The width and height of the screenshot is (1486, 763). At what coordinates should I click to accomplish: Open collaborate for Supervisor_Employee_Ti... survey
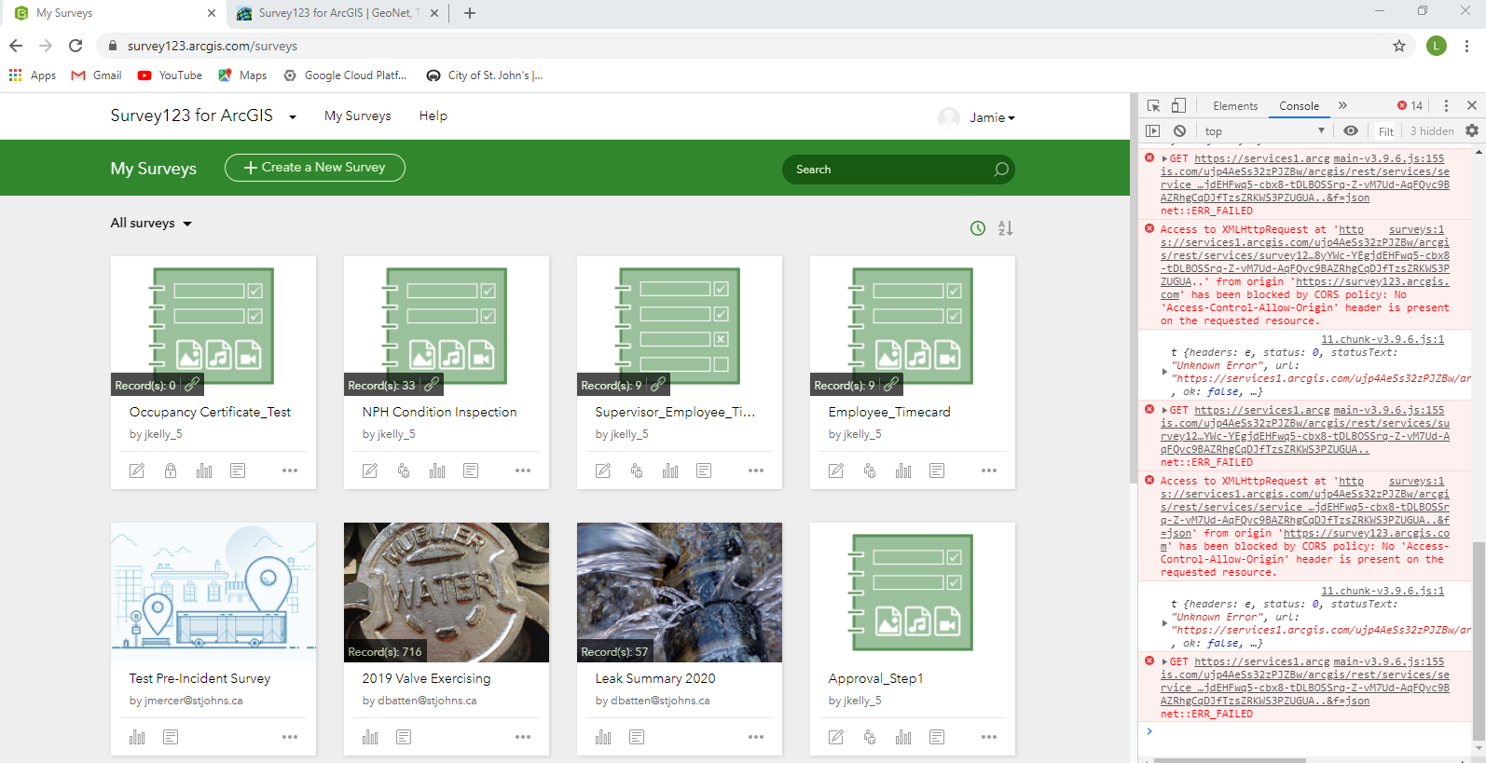pos(637,470)
